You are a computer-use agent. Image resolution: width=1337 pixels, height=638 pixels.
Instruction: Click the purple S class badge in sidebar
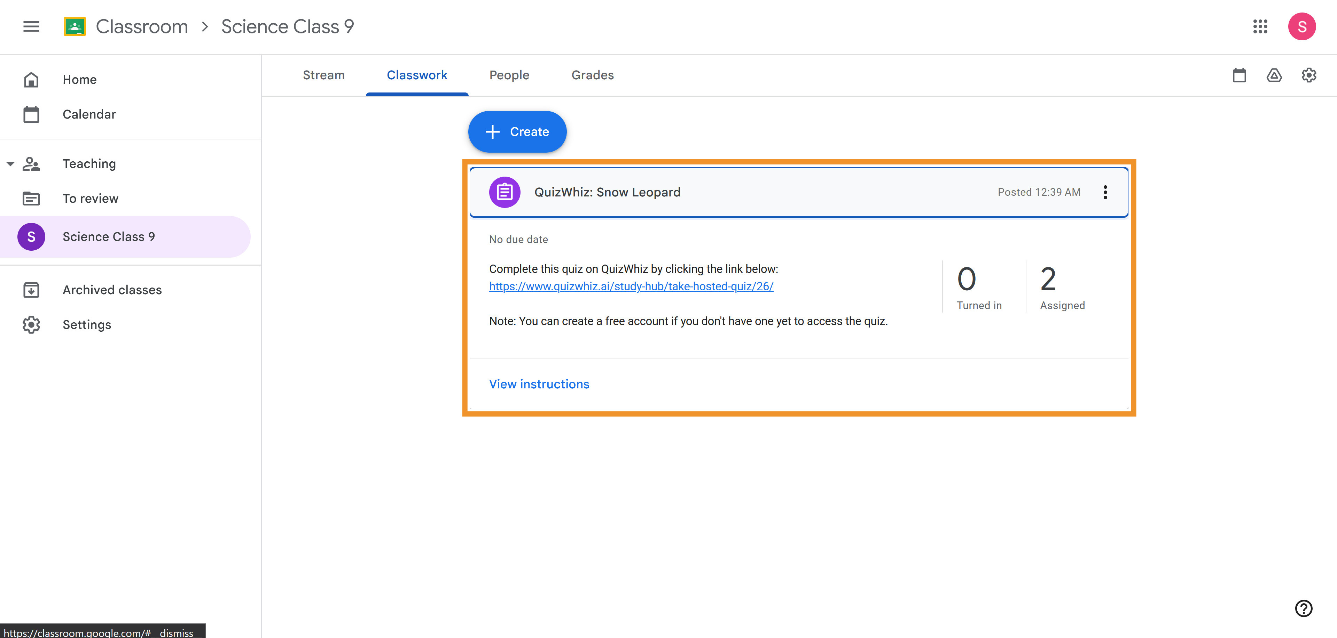[x=31, y=237]
